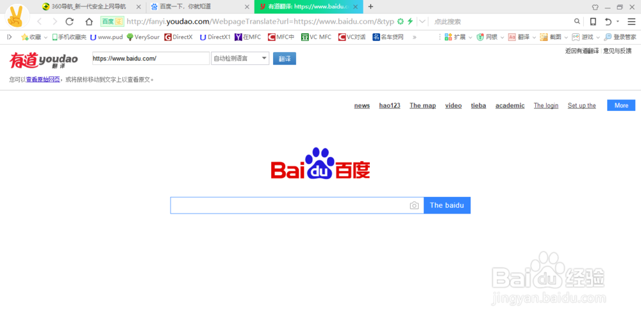
Task: Expand the 网银 dropdown arrow
Action: pyautogui.click(x=503, y=37)
